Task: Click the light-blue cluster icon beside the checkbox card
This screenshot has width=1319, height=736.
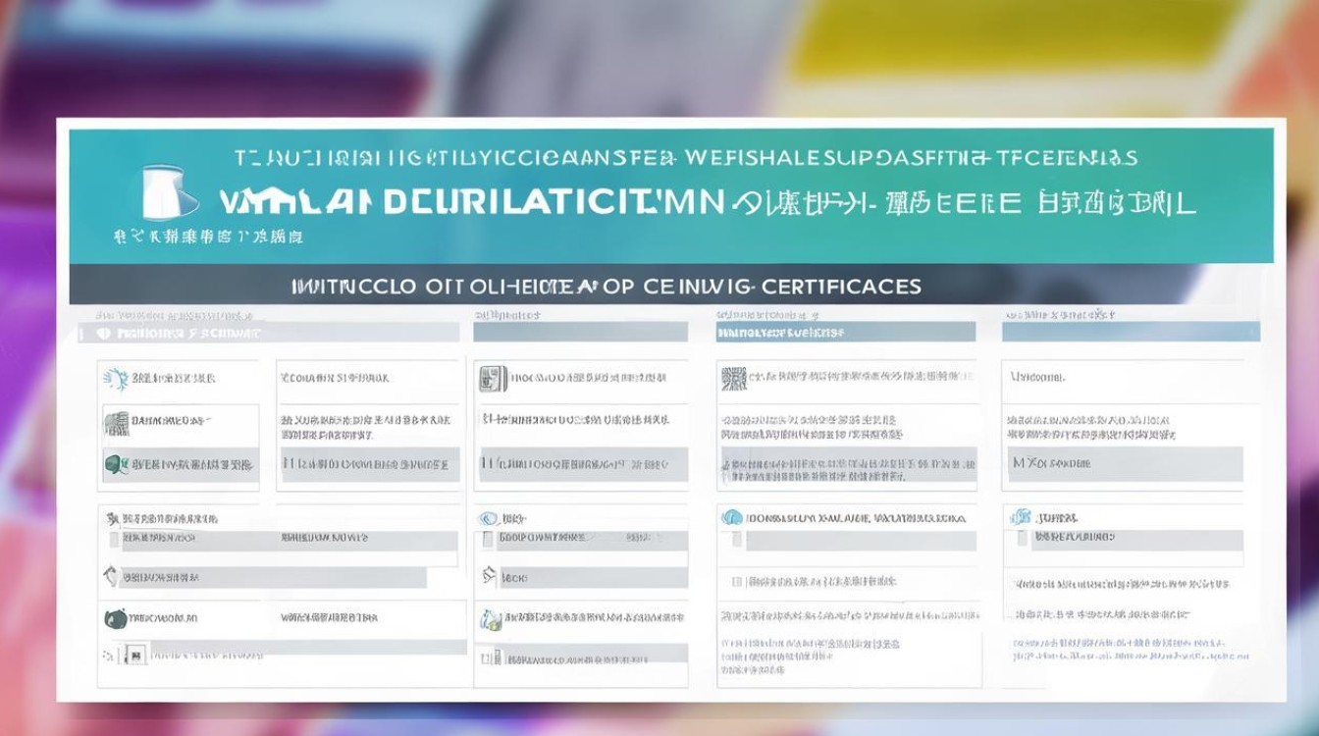Action: pos(1021,516)
